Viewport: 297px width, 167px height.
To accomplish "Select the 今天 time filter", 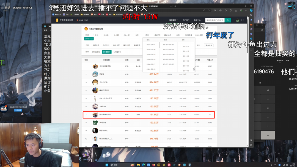I will tap(137, 35).
